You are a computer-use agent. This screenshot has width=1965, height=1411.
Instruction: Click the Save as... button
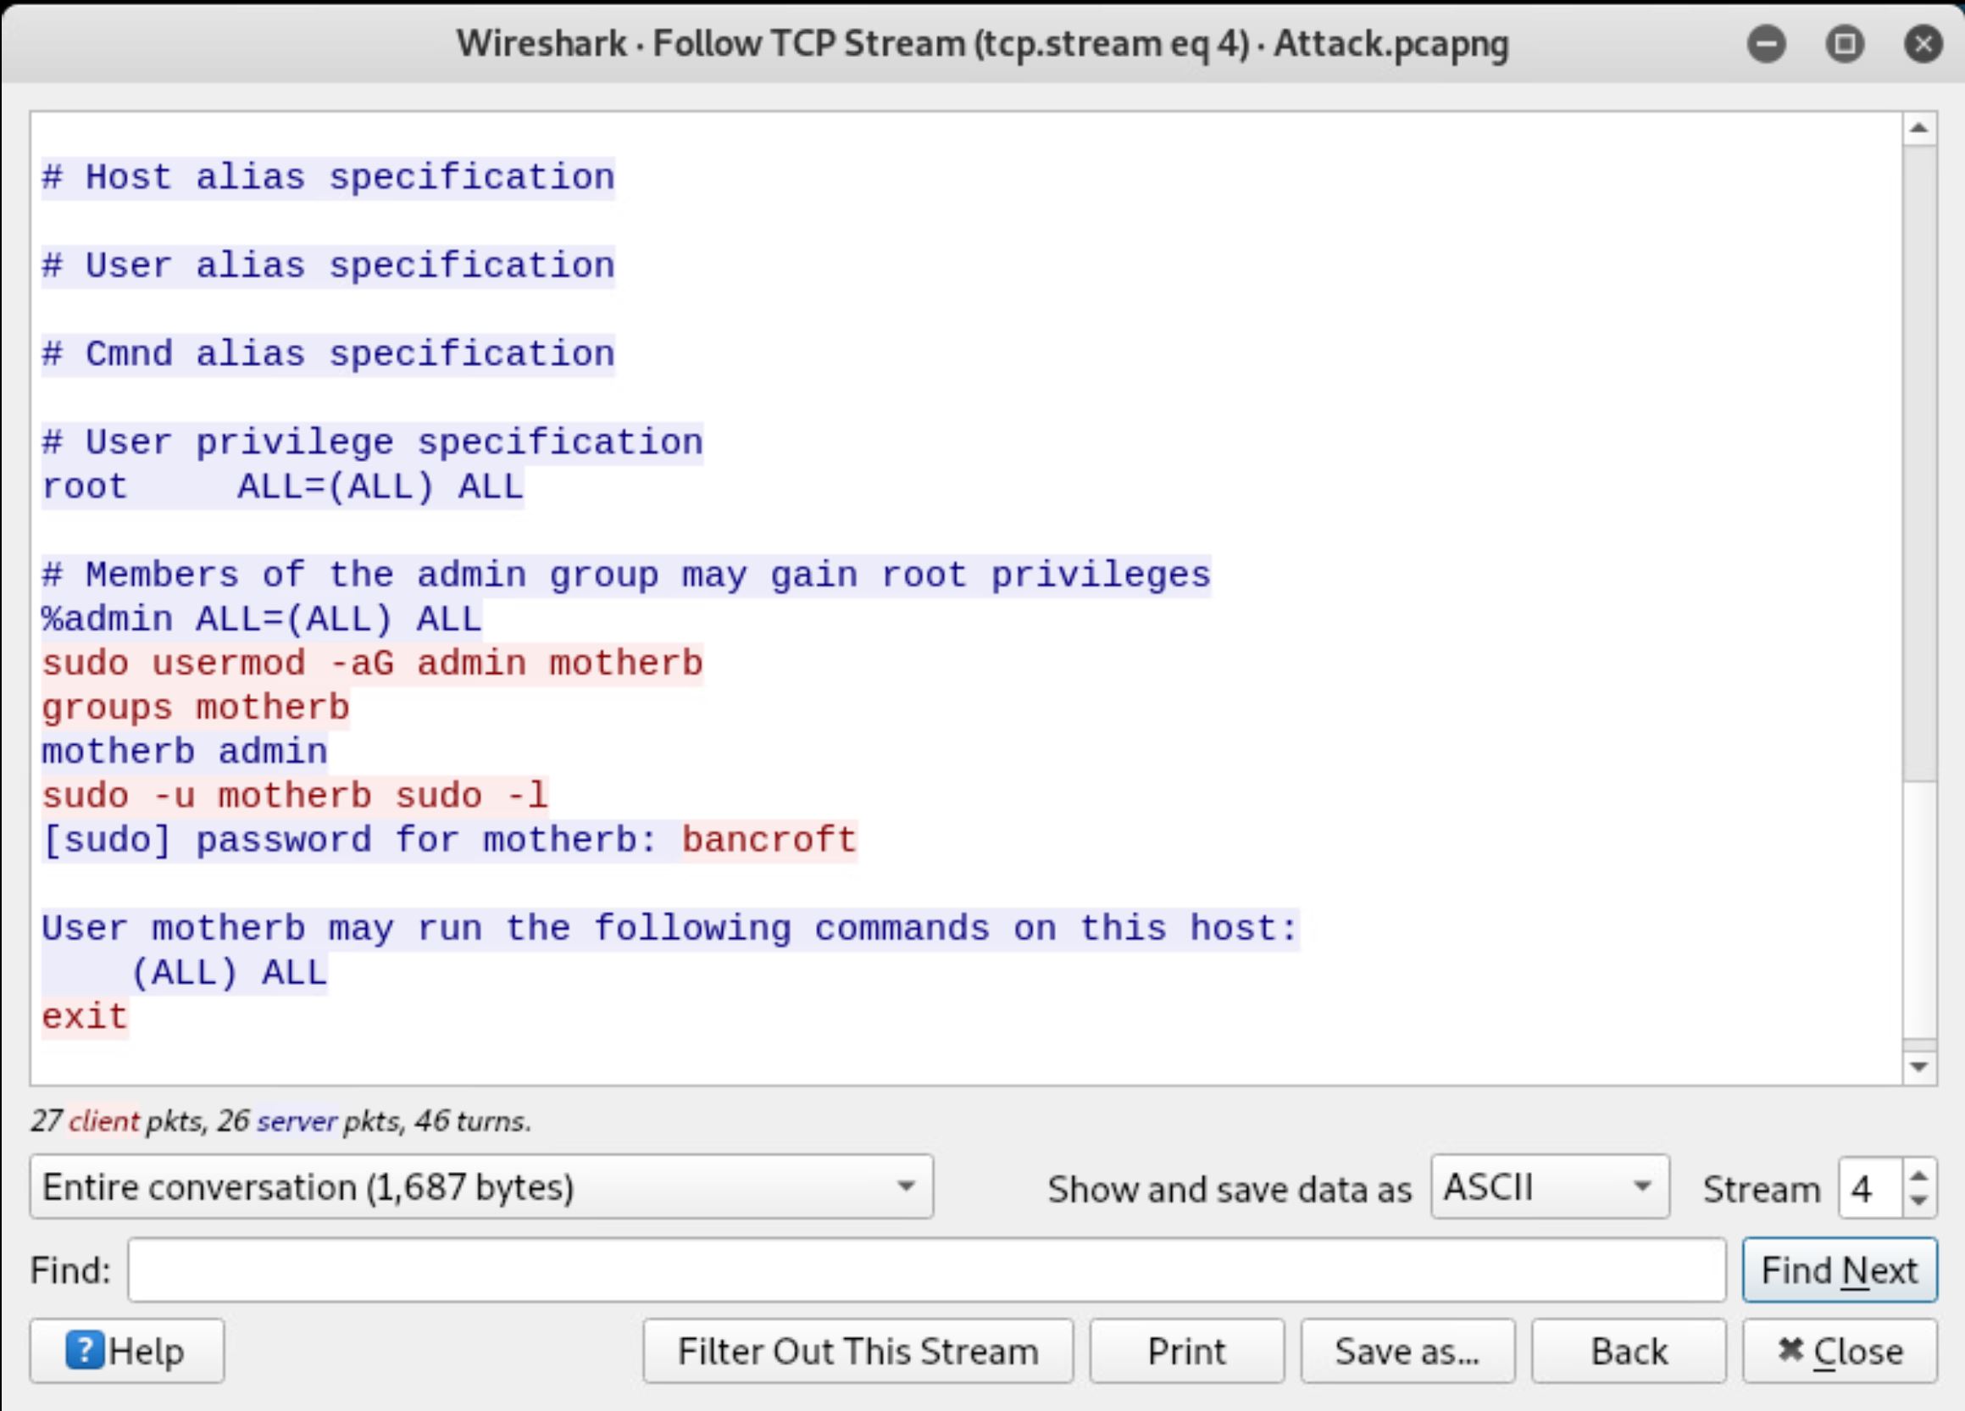(x=1407, y=1351)
